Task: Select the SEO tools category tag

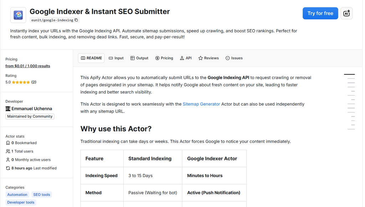Action: pyautogui.click(x=42, y=195)
